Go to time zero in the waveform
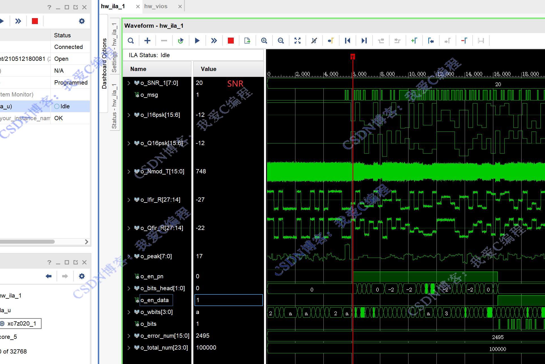545x364 pixels. [347, 41]
